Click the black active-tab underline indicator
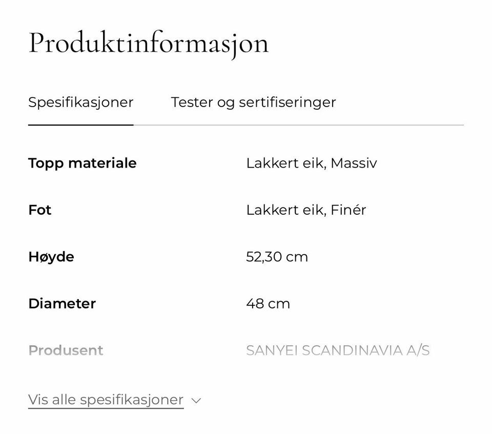This screenshot has height=434, width=492. (x=80, y=125)
